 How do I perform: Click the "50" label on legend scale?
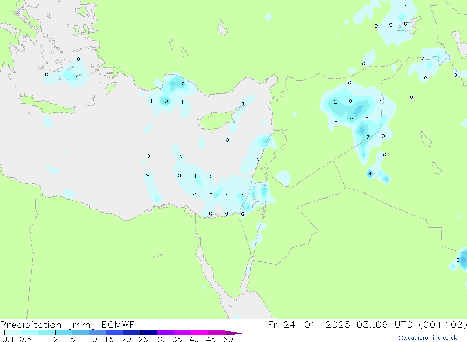[227, 339]
